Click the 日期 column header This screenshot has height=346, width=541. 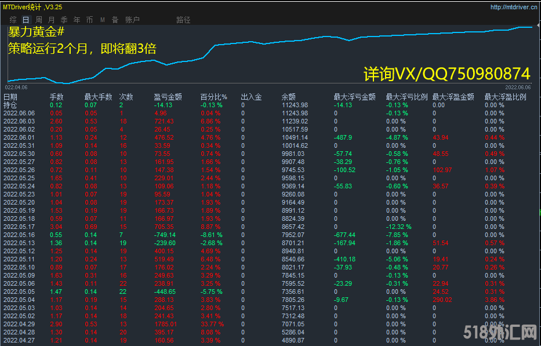[10, 97]
